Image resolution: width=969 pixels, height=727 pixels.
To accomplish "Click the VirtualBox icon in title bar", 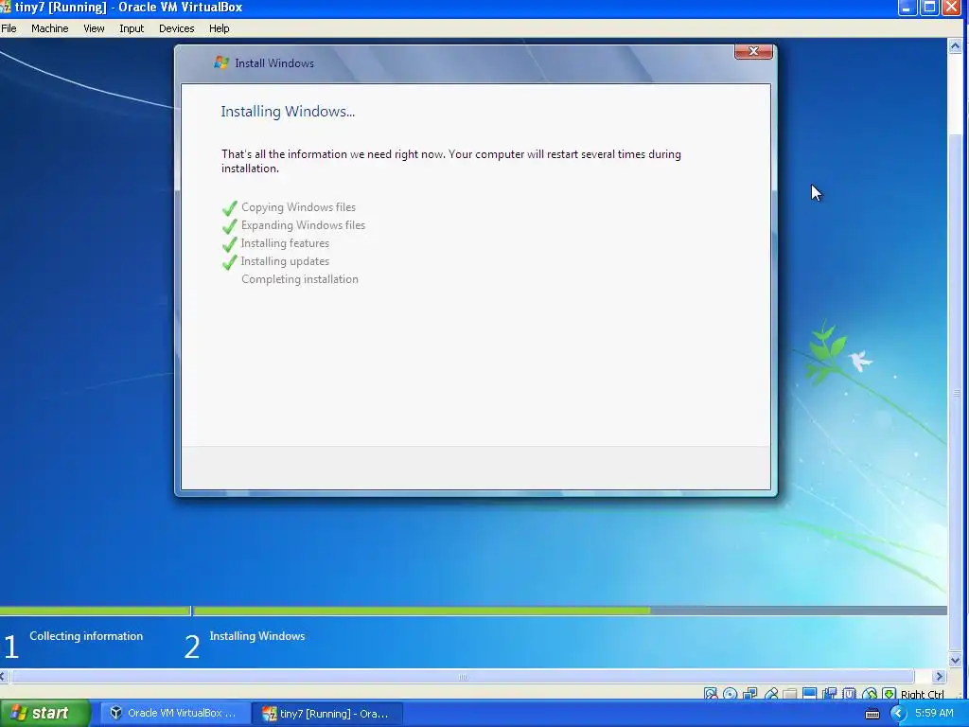I will 5,8.
